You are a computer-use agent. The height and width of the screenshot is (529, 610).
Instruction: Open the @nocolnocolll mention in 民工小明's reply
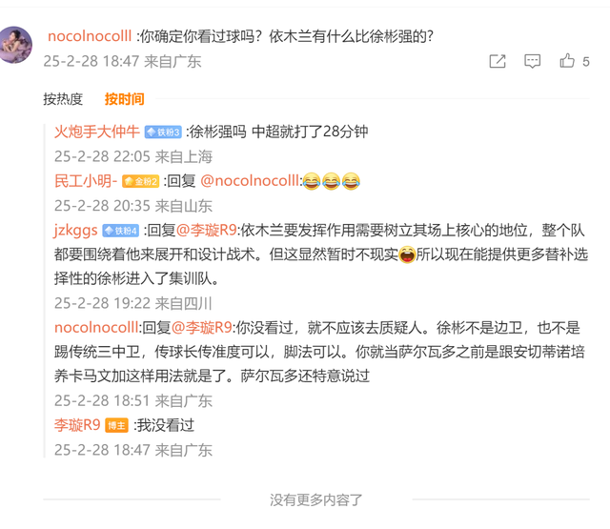click(250, 181)
